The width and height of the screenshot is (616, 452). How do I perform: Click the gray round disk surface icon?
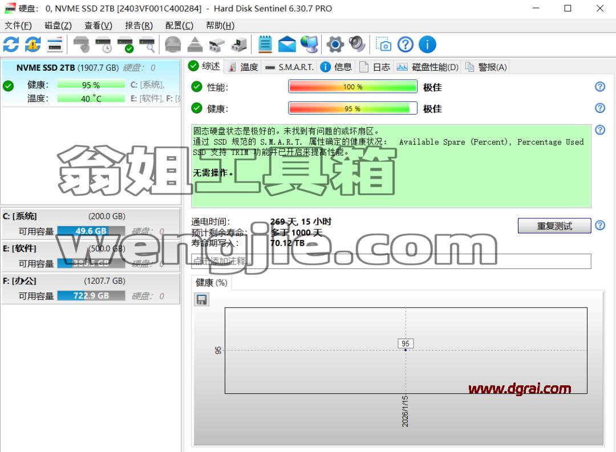click(x=173, y=44)
